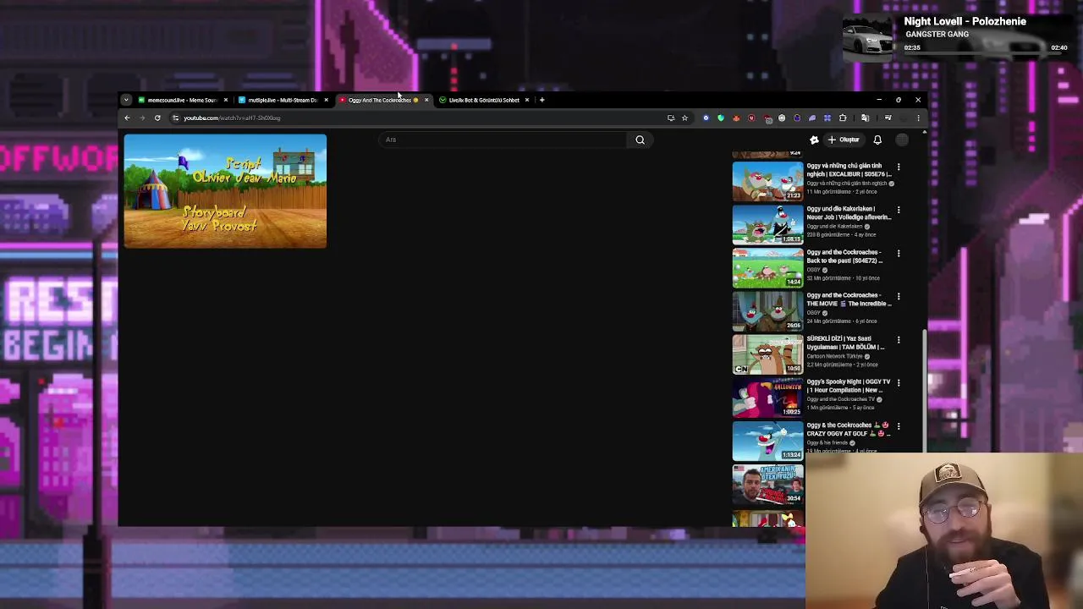The height and width of the screenshot is (609, 1083).
Task: Open the 1:00:25 Spooky Night thumbnail
Action: tap(767, 397)
